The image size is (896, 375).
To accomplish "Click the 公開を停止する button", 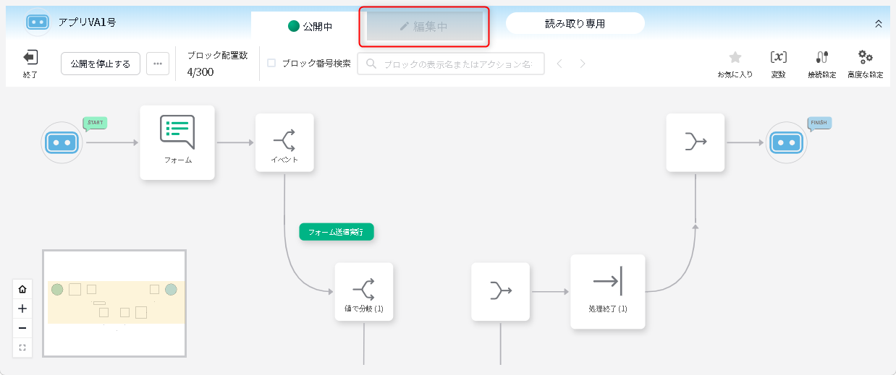I will tap(101, 64).
